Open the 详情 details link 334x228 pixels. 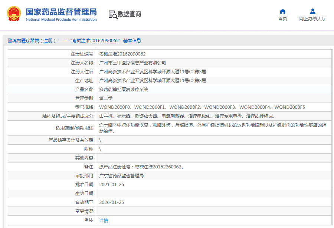click(x=104, y=220)
